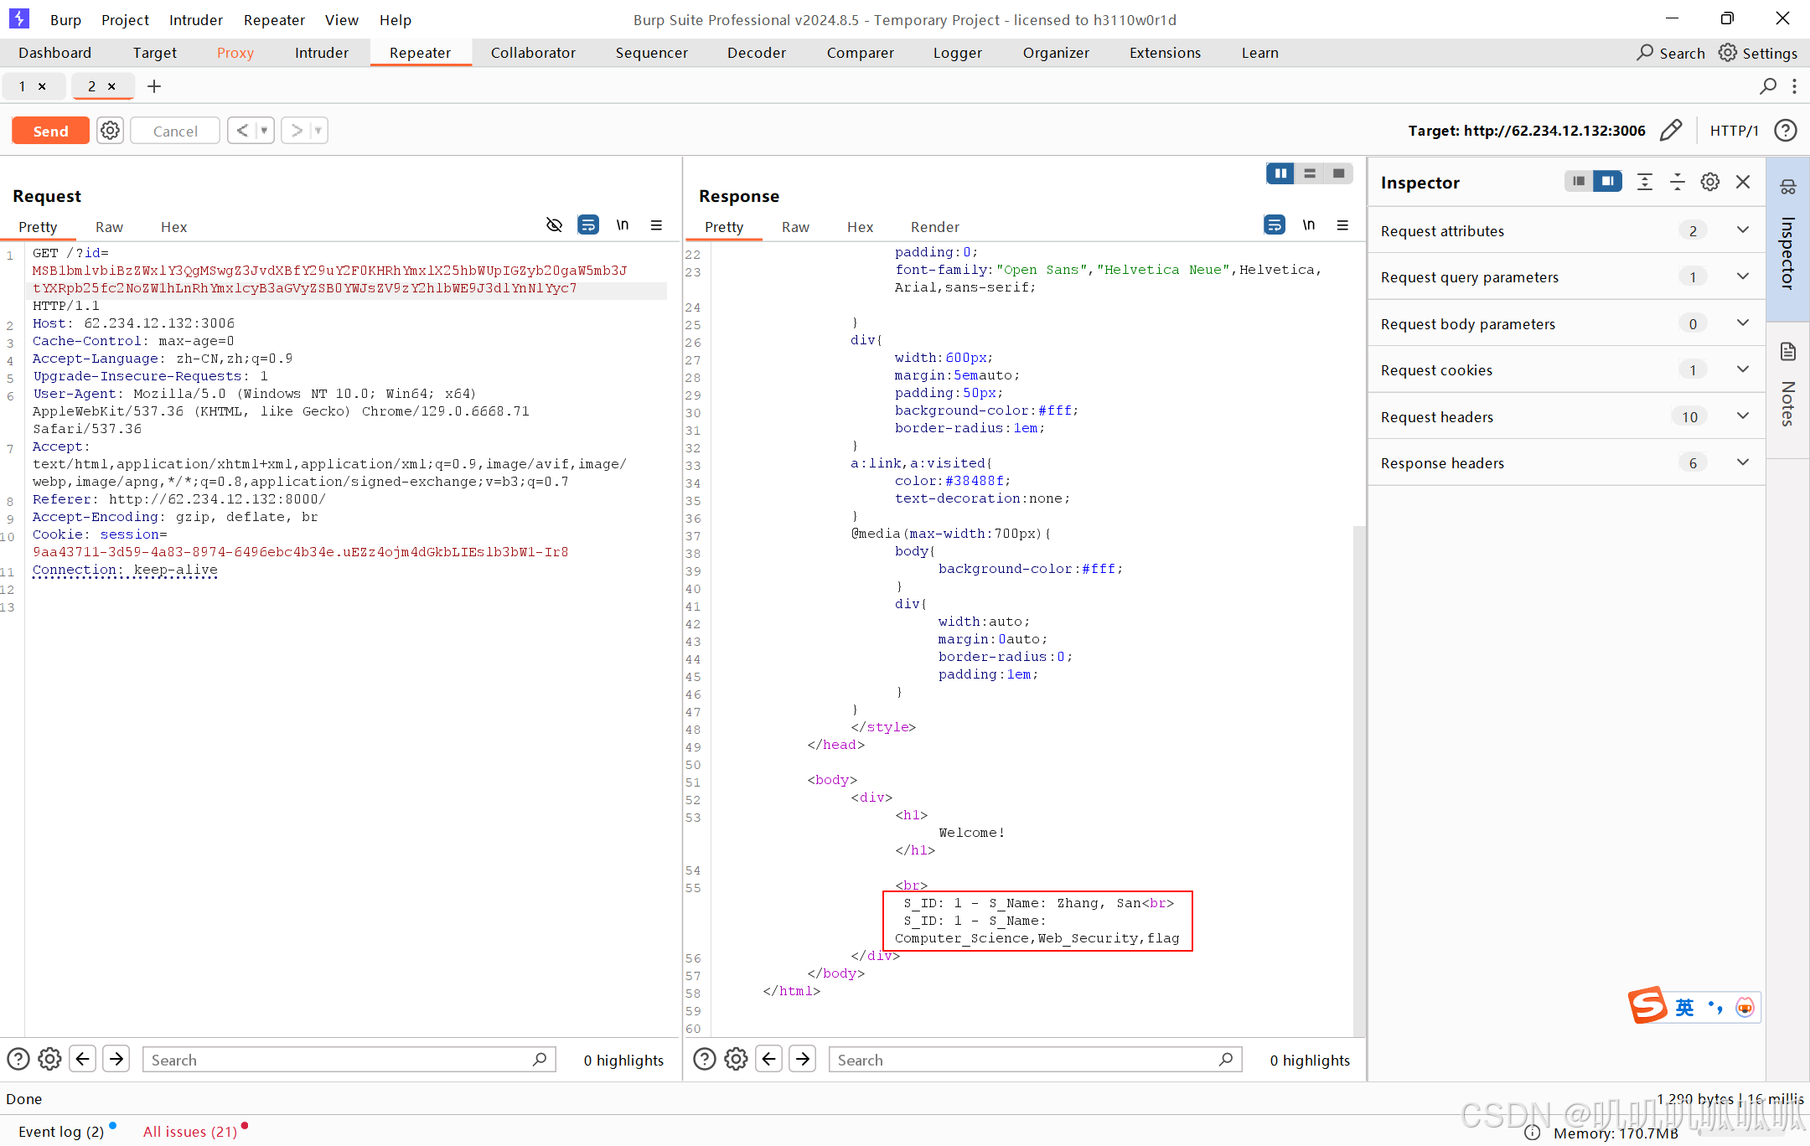This screenshot has width=1810, height=1146.
Task: Expand the Request headers section
Action: pos(1743,416)
